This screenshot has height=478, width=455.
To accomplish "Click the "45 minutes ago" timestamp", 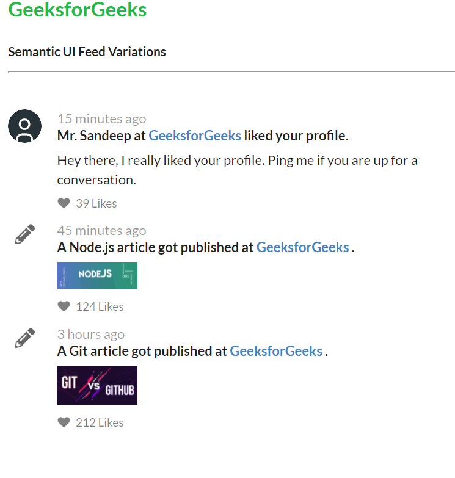I will click(101, 230).
